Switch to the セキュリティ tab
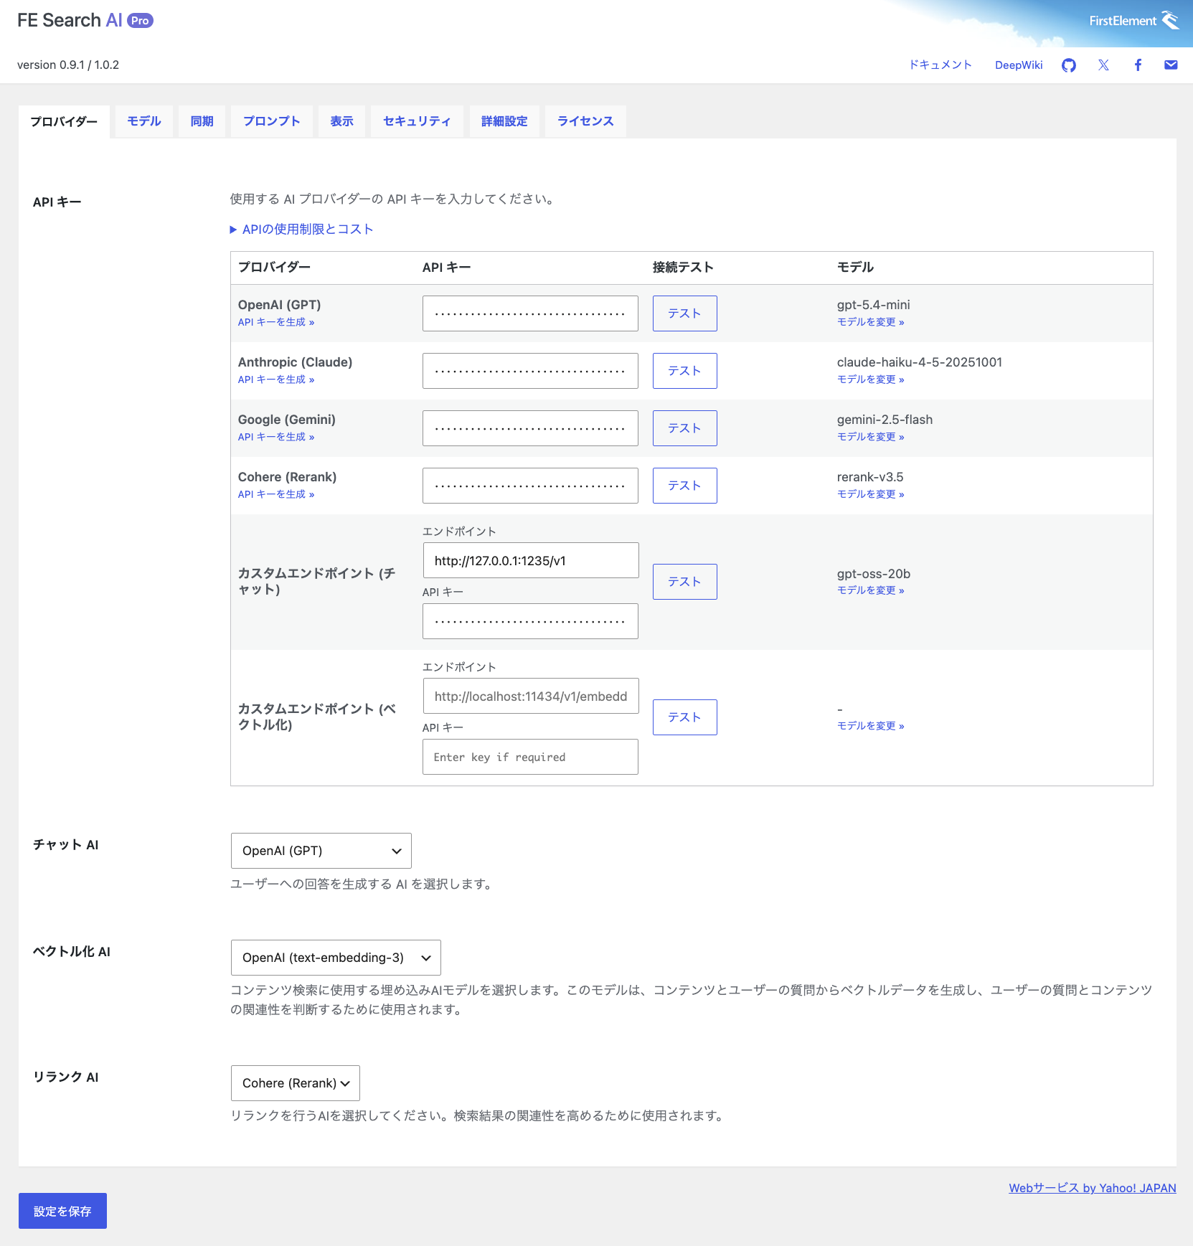 coord(417,121)
